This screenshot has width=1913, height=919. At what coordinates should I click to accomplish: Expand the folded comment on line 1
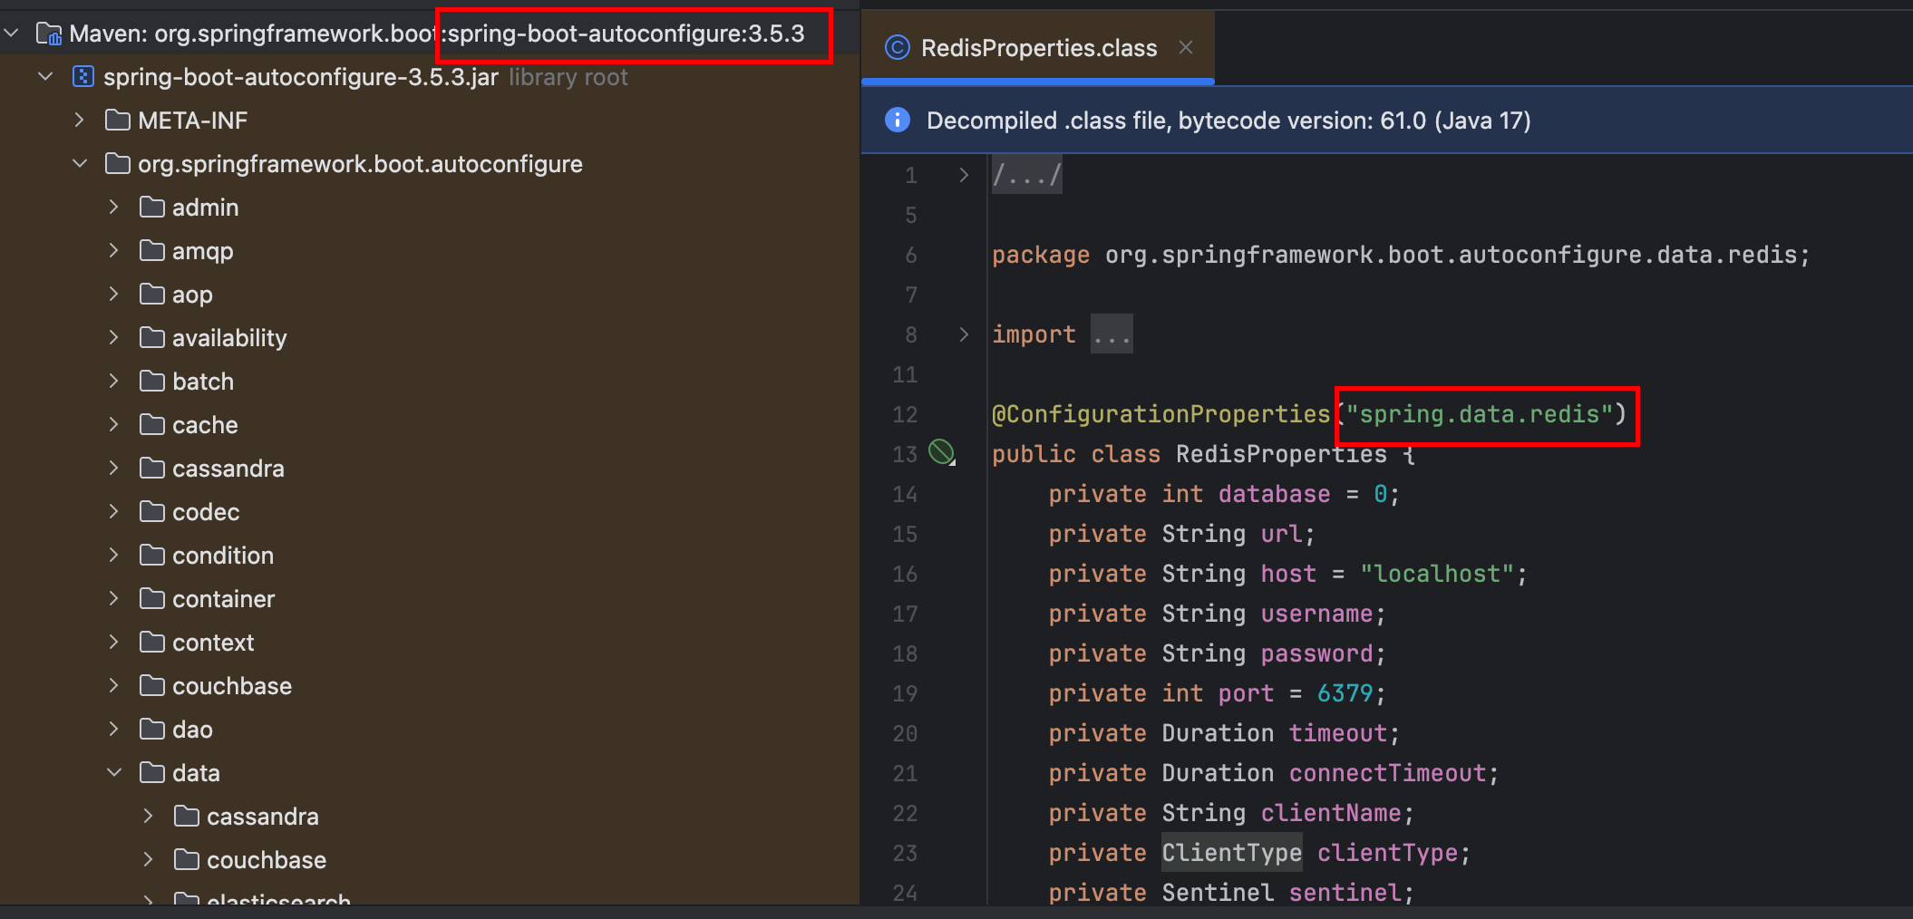(964, 175)
